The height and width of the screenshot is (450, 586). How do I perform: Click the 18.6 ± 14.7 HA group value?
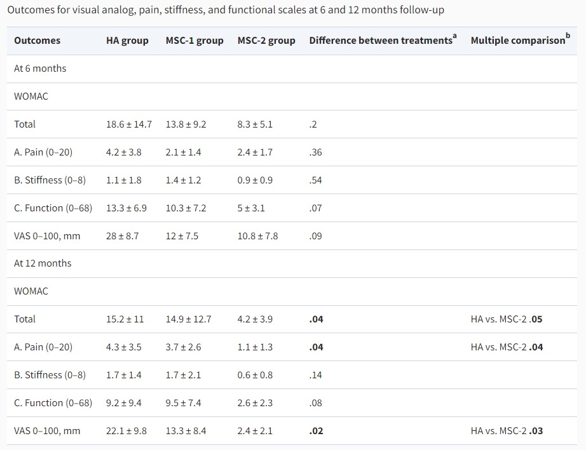coord(129,124)
